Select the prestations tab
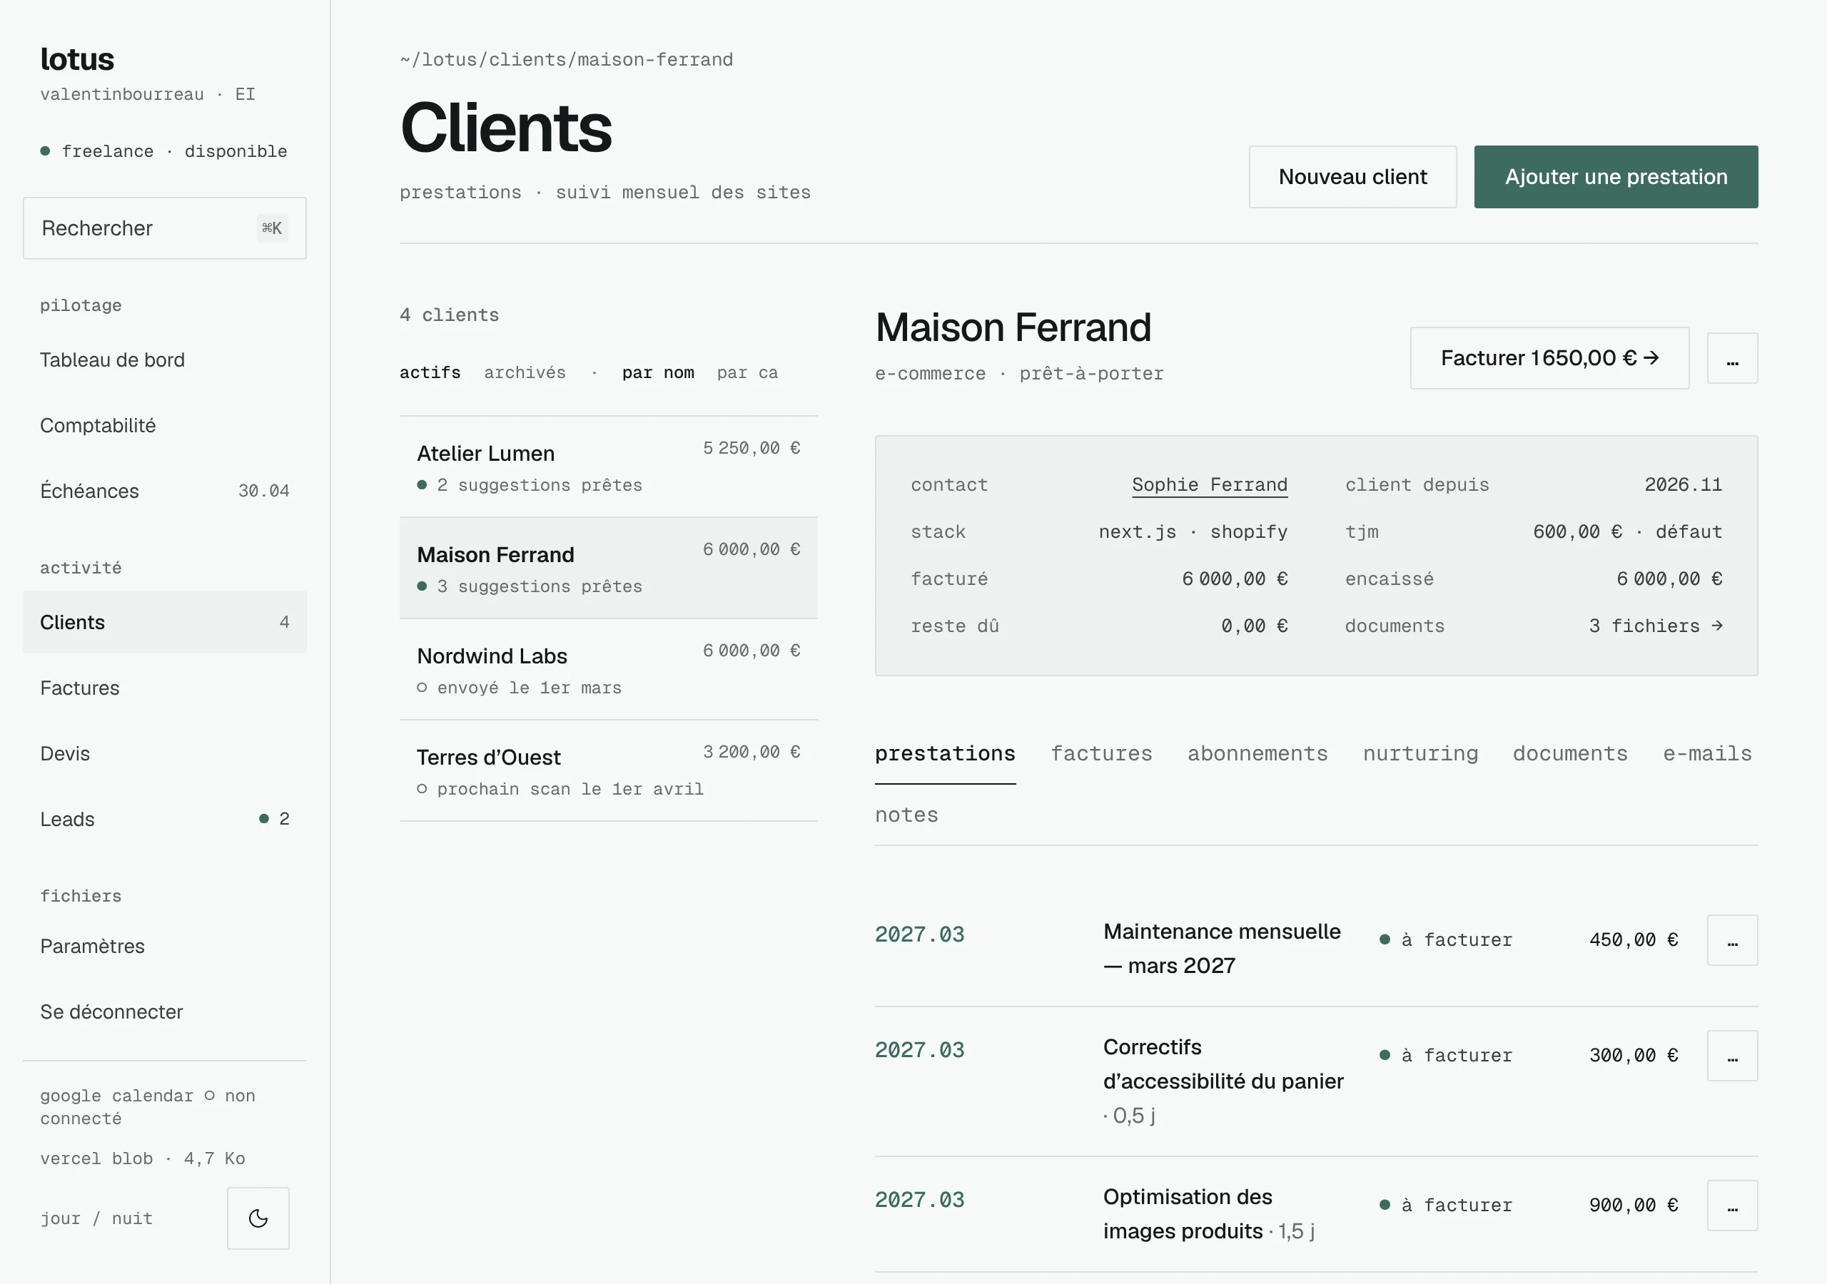This screenshot has height=1284, width=1827. (x=946, y=753)
